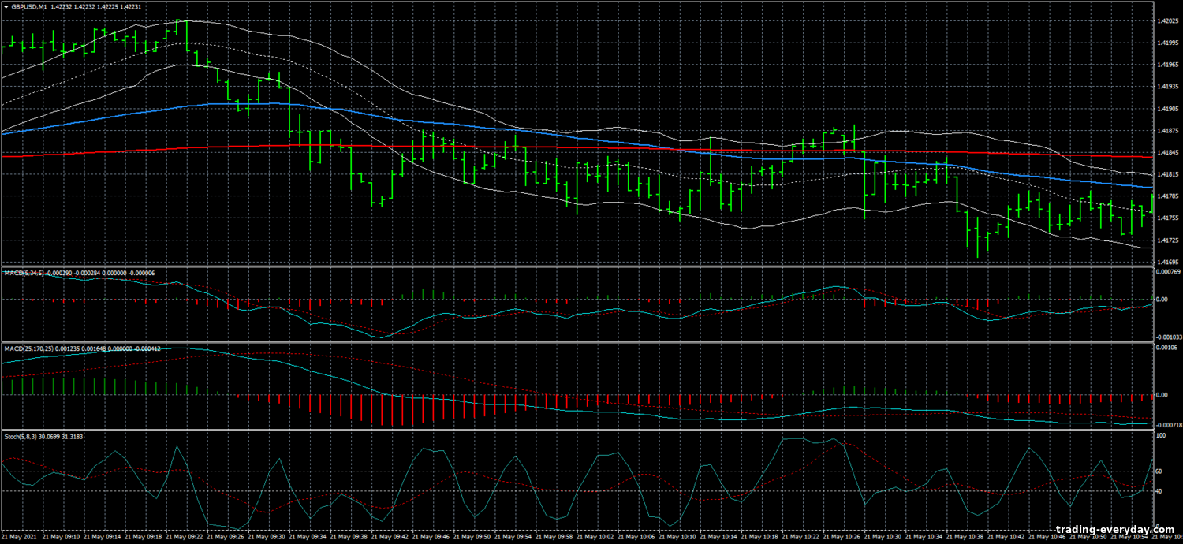Click the 21 May 09:46 time label
The image size is (1183, 544).
430,537
